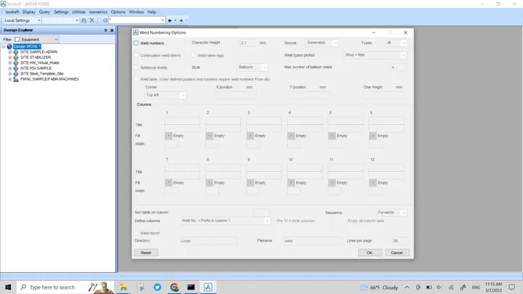Click the Reset button
This screenshot has width=523, height=294.
(146, 253)
